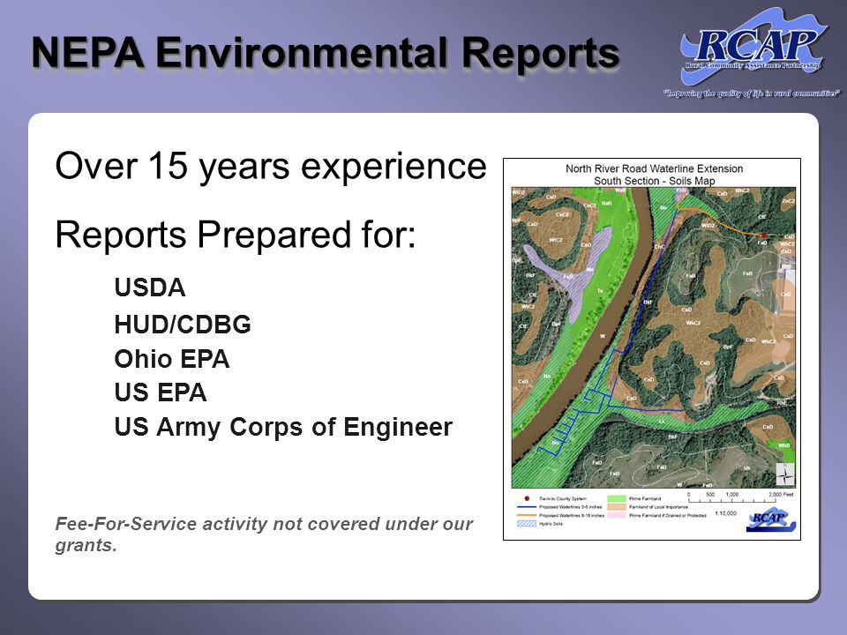Select the 'NEPA Environmental Reports' slide title
This screenshot has height=635, width=847.
326,53
